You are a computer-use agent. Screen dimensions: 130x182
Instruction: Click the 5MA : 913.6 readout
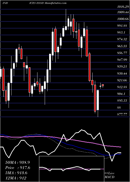(16, 173)
